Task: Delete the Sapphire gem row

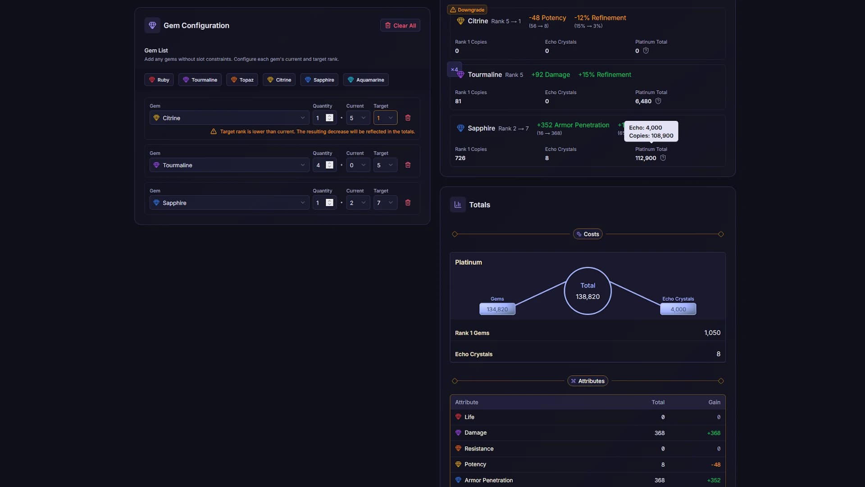Action: coord(408,203)
